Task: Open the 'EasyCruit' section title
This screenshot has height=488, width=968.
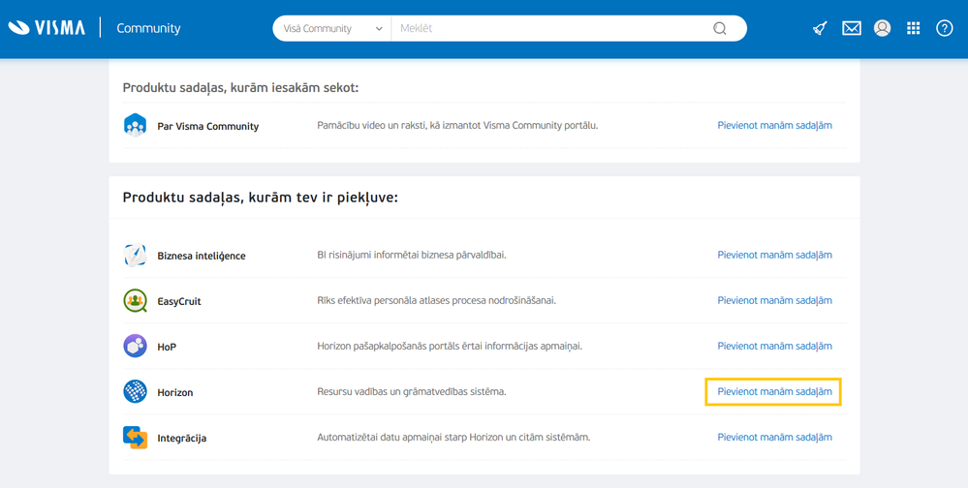Action: (179, 302)
